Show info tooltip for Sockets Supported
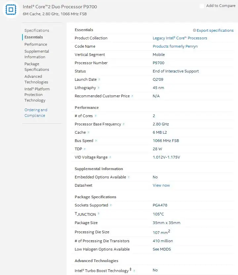238x275 pixels. [x=111, y=205]
